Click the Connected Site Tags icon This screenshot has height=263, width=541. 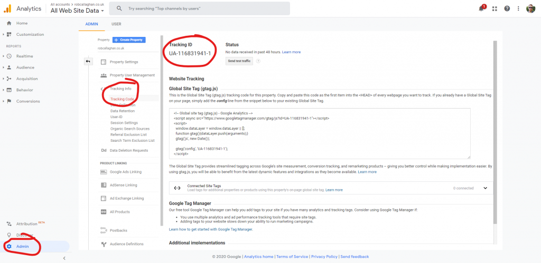[x=178, y=188]
